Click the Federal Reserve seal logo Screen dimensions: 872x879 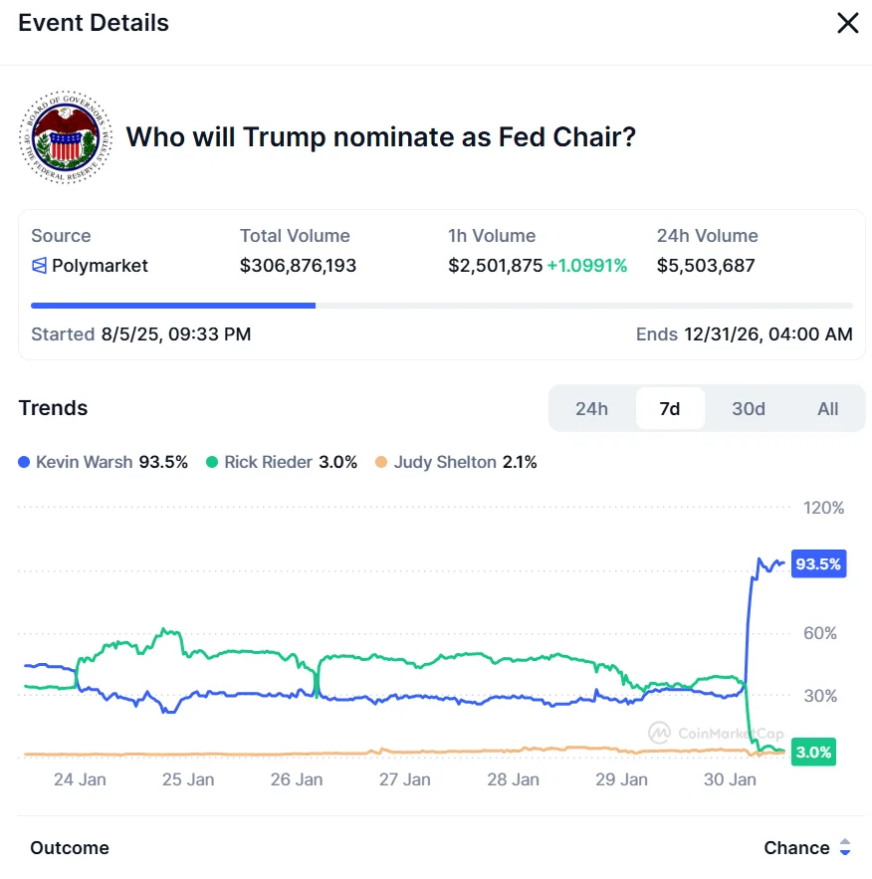[66, 135]
